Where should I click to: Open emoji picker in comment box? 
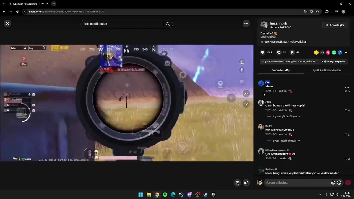pyautogui.click(x=339, y=183)
